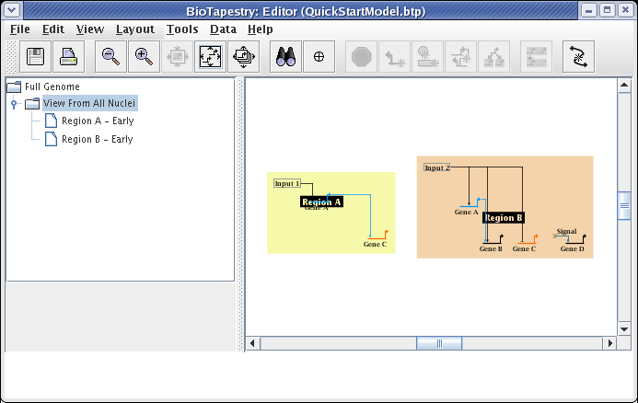Click the zoom to full model icon
The image size is (638, 403).
[211, 57]
